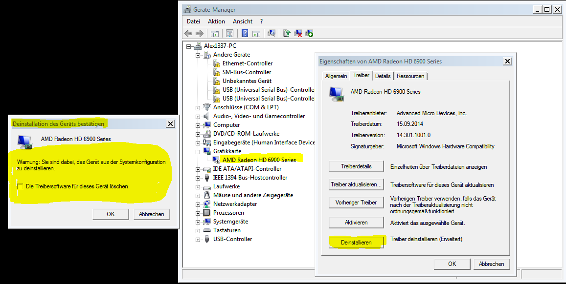Go forward with the toolbar's right arrow
566x284 pixels.
click(x=200, y=34)
